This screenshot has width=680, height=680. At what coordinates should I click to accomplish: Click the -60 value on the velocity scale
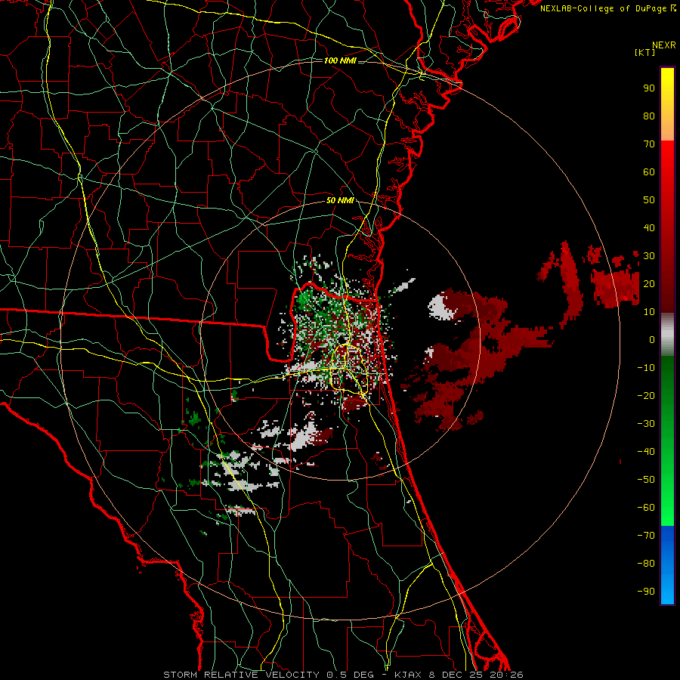[646, 508]
